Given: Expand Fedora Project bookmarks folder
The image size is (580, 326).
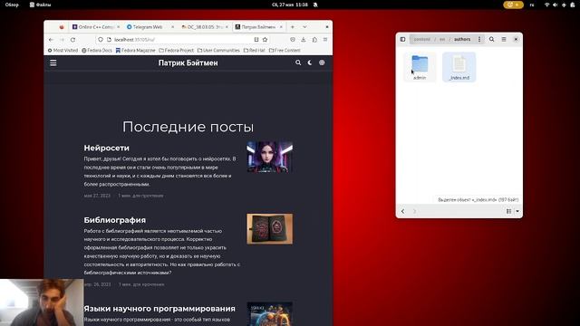Looking at the screenshot, I should click(176, 51).
